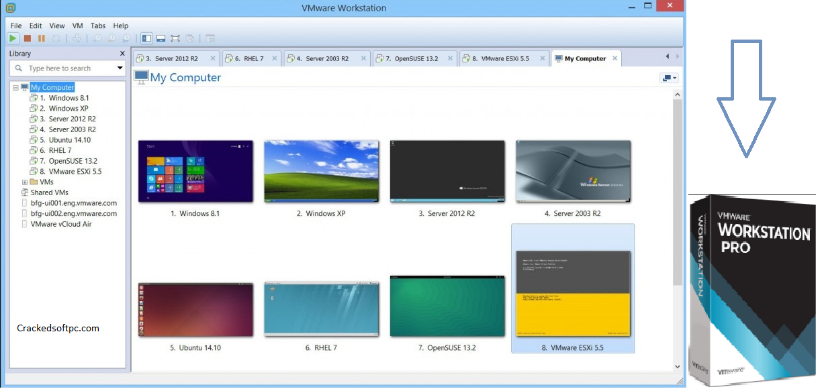Select 2. Windows XP in the Library tree
The image size is (822, 389).
64,109
